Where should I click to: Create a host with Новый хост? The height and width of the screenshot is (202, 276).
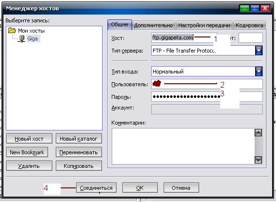29,139
